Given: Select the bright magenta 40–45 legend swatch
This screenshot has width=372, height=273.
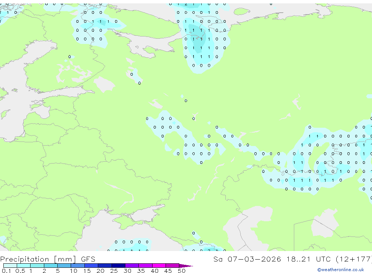Looking at the screenshot, I should pyautogui.click(x=159, y=266).
